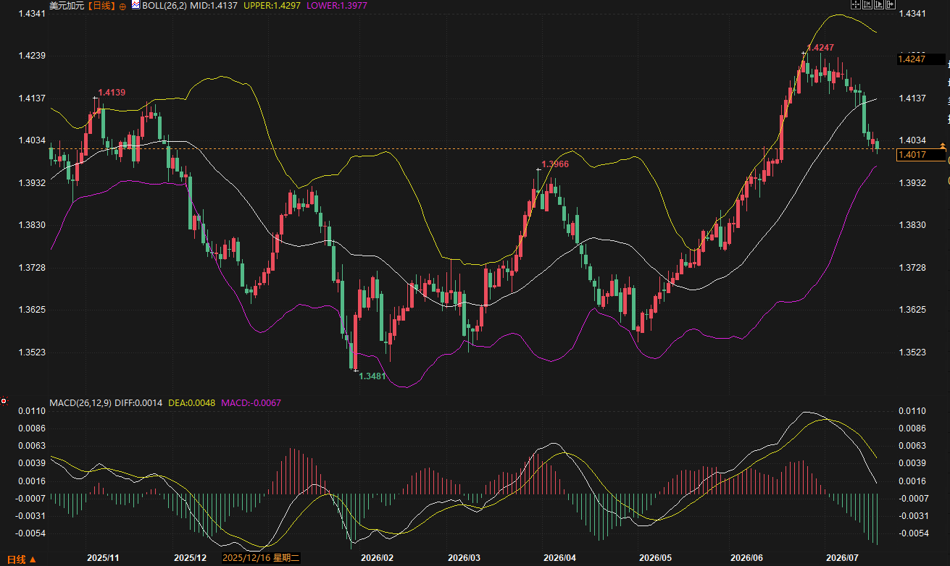Select the 1.3481 low price label
This screenshot has width=950, height=566.
coord(372,376)
